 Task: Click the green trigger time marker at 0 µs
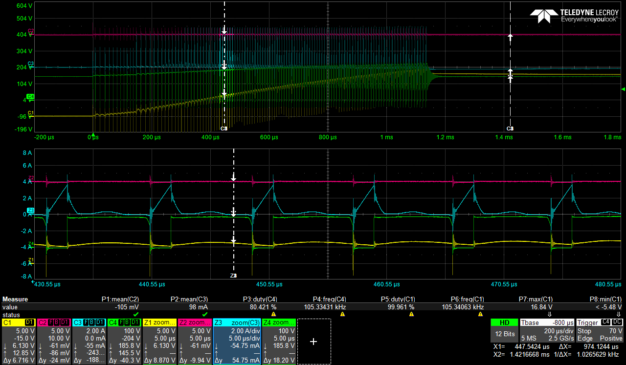(93, 134)
